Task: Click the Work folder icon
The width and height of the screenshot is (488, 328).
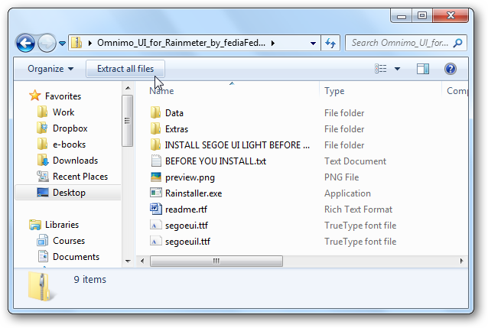Action: pos(42,112)
